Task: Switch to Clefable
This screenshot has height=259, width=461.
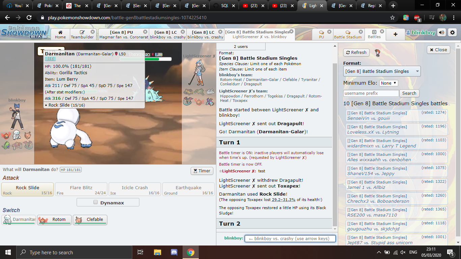Action: (90, 220)
